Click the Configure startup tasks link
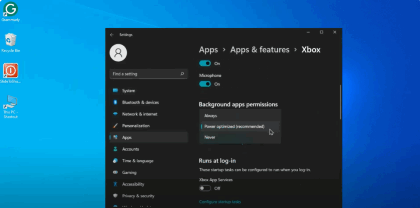The width and height of the screenshot is (420, 208). pos(220,202)
